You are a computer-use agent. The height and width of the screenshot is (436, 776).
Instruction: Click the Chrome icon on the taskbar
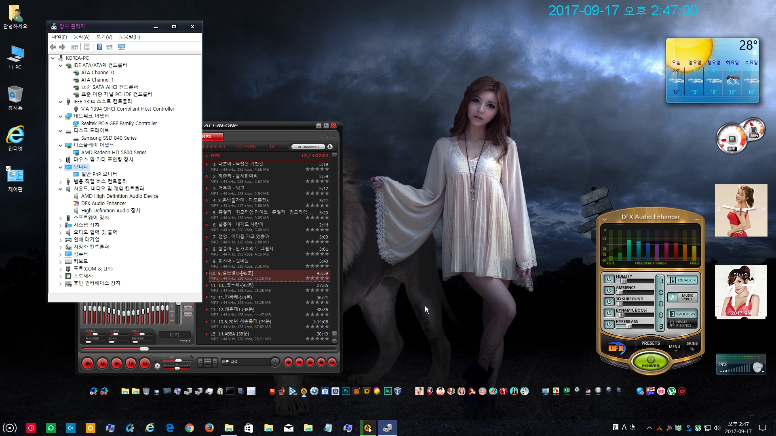click(x=189, y=428)
